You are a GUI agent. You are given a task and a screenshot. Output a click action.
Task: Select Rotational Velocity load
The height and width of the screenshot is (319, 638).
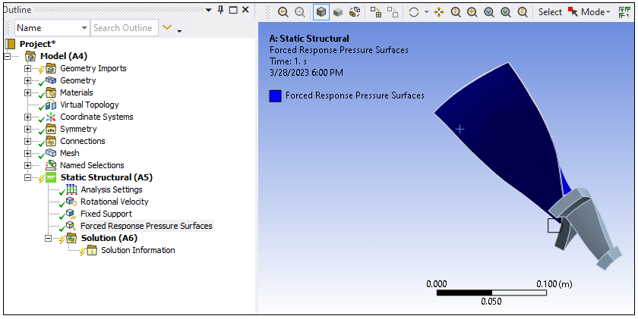115,202
